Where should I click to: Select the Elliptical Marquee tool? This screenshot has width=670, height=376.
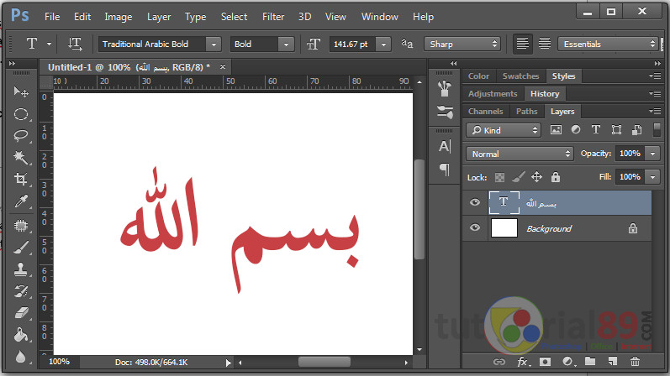(20, 114)
